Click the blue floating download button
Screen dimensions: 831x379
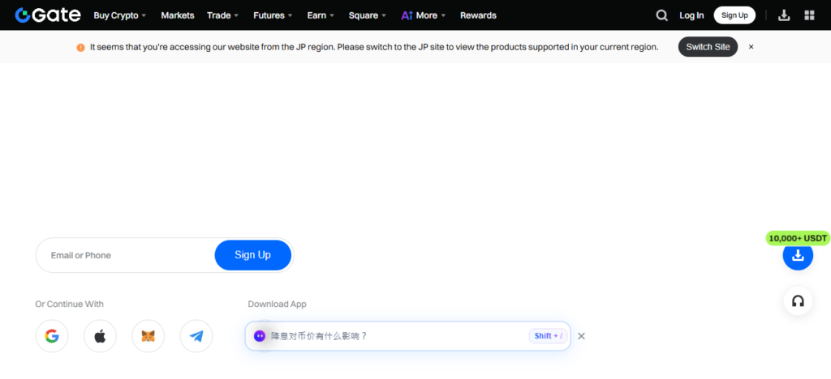tap(798, 255)
